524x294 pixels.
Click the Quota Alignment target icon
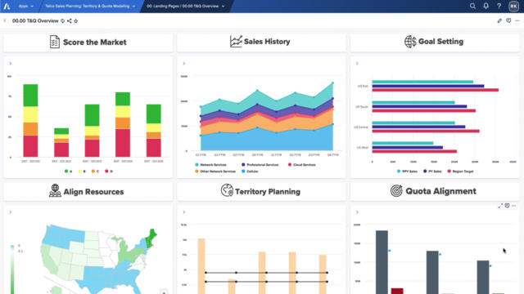click(396, 190)
